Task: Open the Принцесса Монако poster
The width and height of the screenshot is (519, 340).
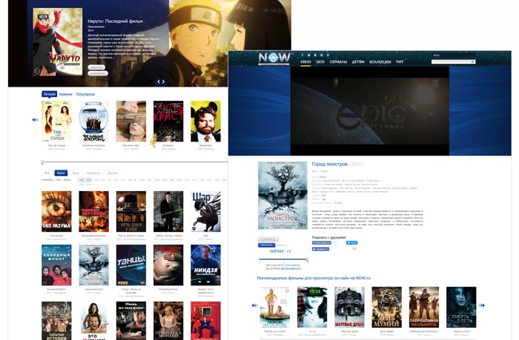Action: click(x=168, y=321)
